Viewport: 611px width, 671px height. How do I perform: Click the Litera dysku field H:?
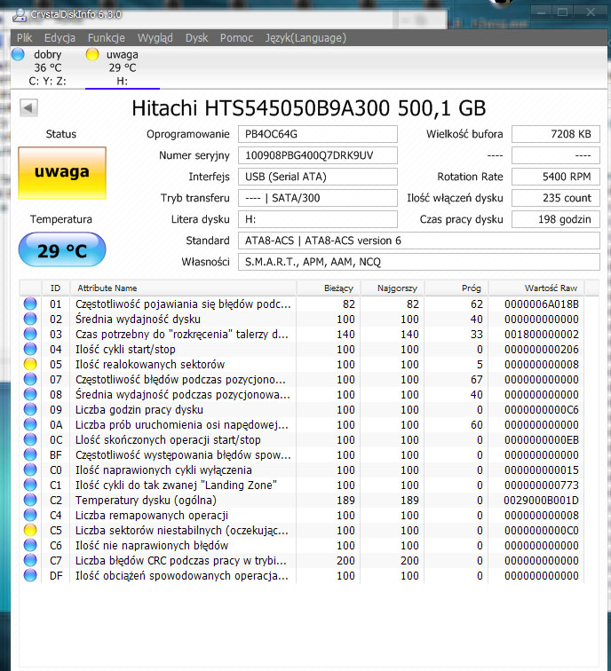(318, 219)
